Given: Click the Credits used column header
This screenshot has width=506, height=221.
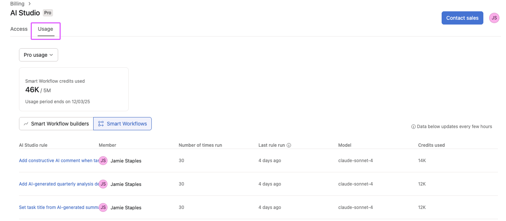Looking at the screenshot, I should (431, 145).
